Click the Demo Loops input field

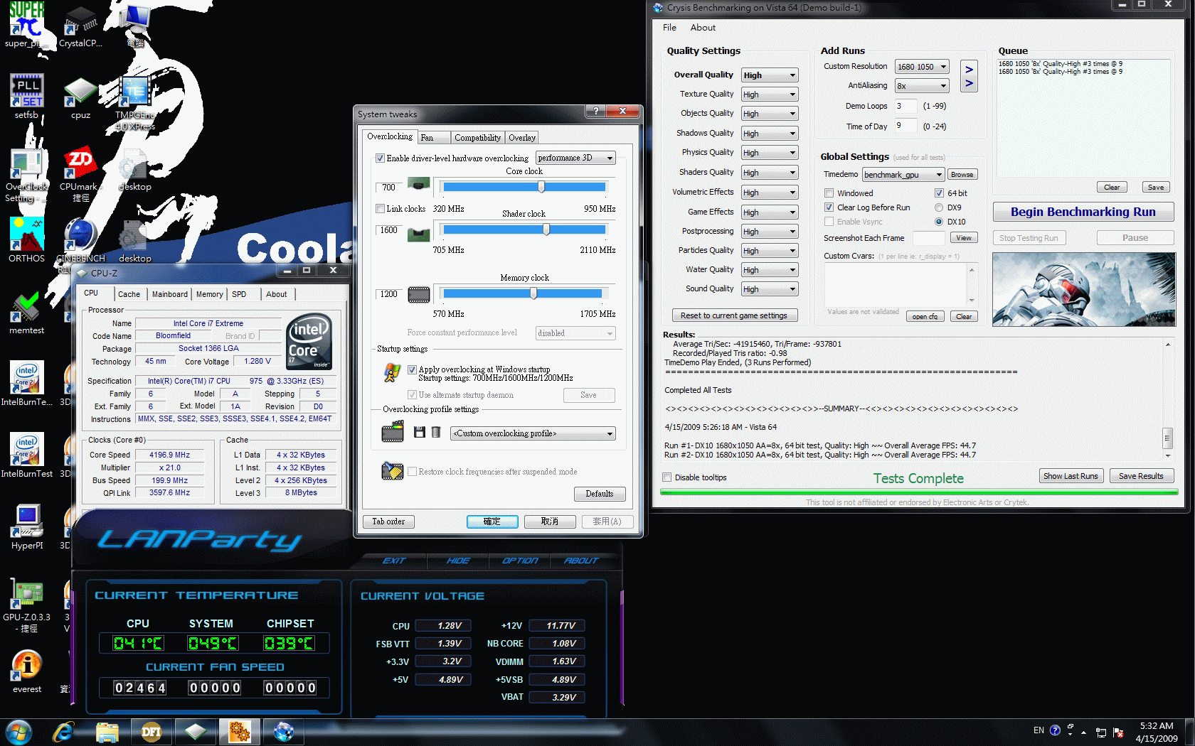click(x=905, y=106)
